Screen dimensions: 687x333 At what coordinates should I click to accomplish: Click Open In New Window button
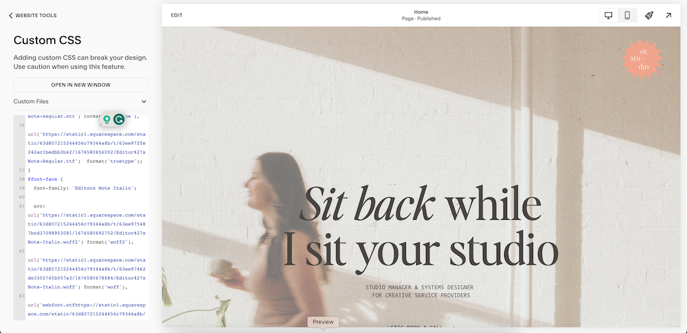[x=81, y=85]
